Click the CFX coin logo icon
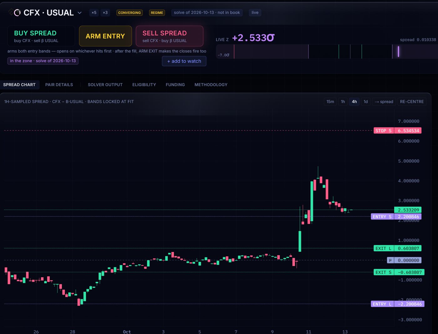The width and height of the screenshot is (438, 334). click(x=17, y=13)
